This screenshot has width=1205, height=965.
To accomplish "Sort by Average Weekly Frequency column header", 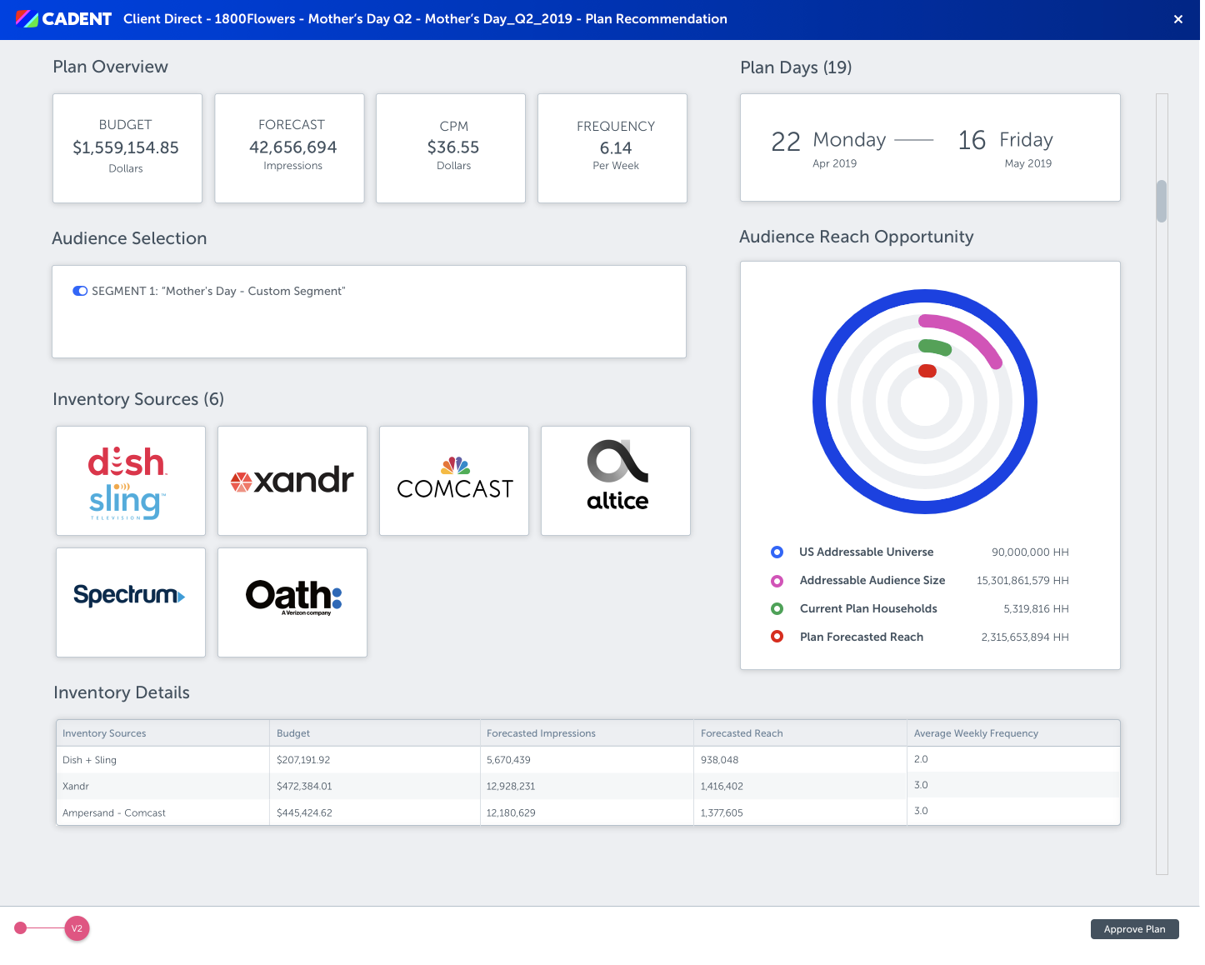I will click(x=1013, y=733).
